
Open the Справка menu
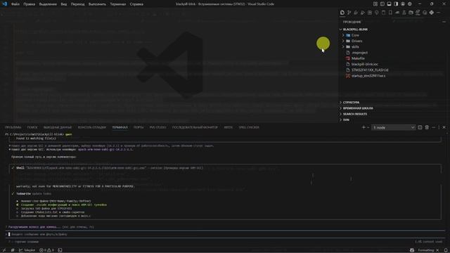click(x=136, y=4)
